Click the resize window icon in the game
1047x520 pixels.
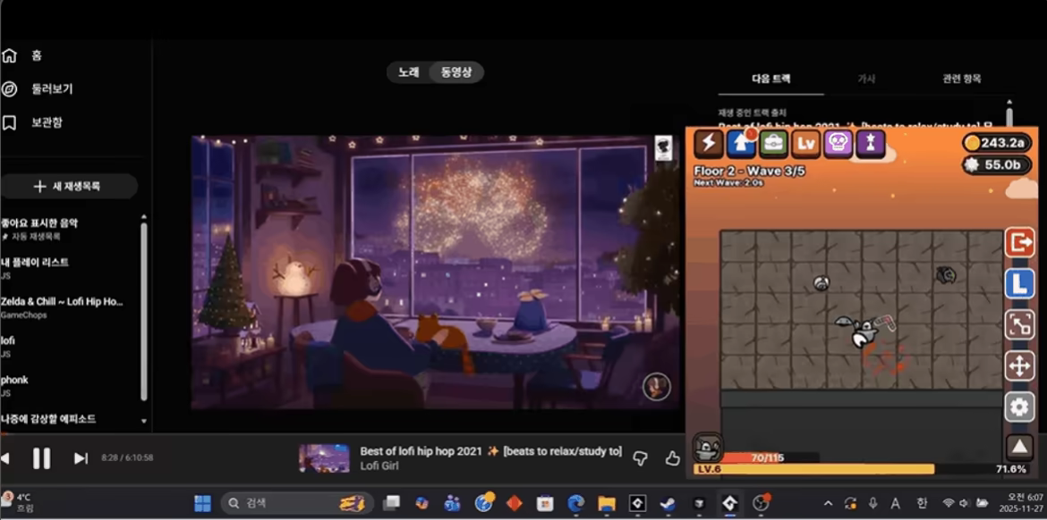pyautogui.click(x=1019, y=325)
